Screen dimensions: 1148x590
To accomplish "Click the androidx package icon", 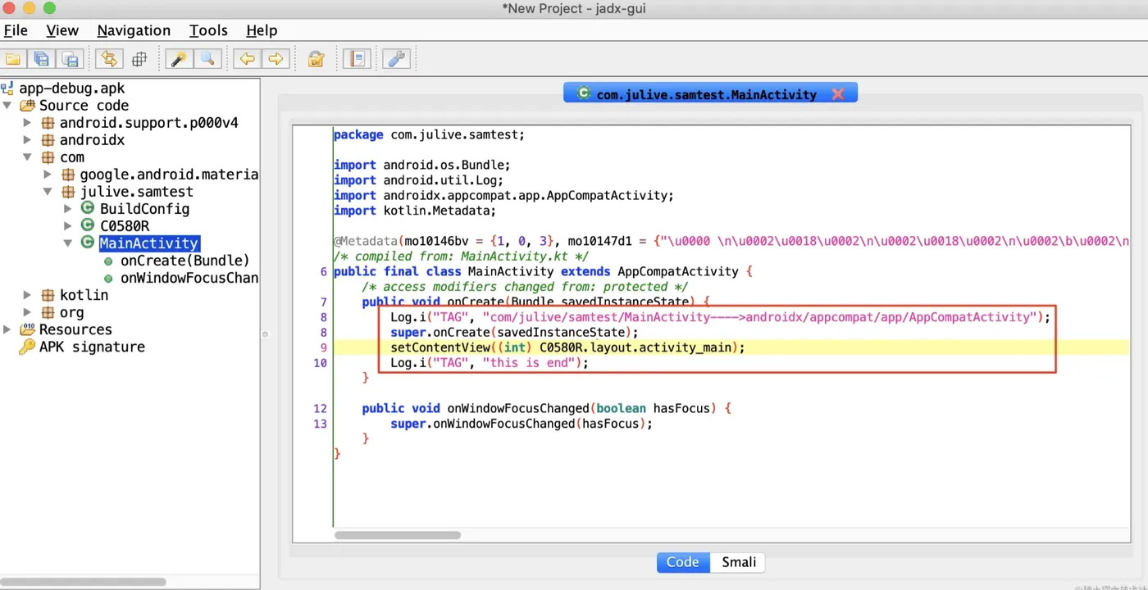I will (48, 140).
